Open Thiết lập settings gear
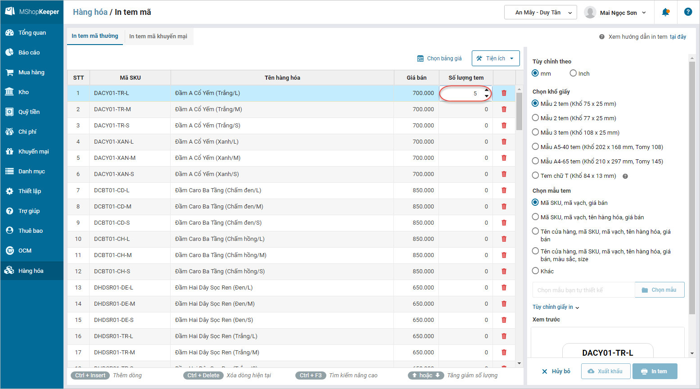The width and height of the screenshot is (700, 389). (9, 191)
